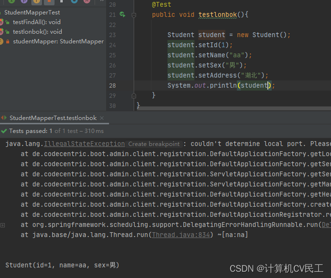Screen dimensions: 331x278
Task: Open StudentMapperTest.testlonbok run tab
Action: (x=53, y=118)
